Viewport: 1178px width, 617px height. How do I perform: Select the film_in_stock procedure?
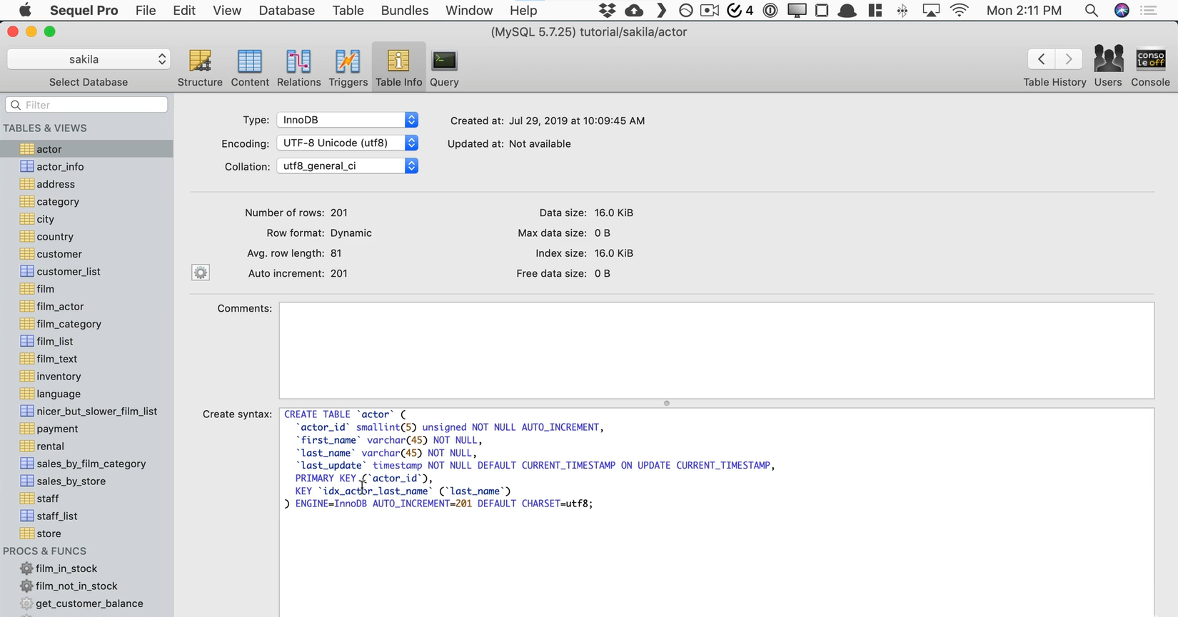(66, 568)
